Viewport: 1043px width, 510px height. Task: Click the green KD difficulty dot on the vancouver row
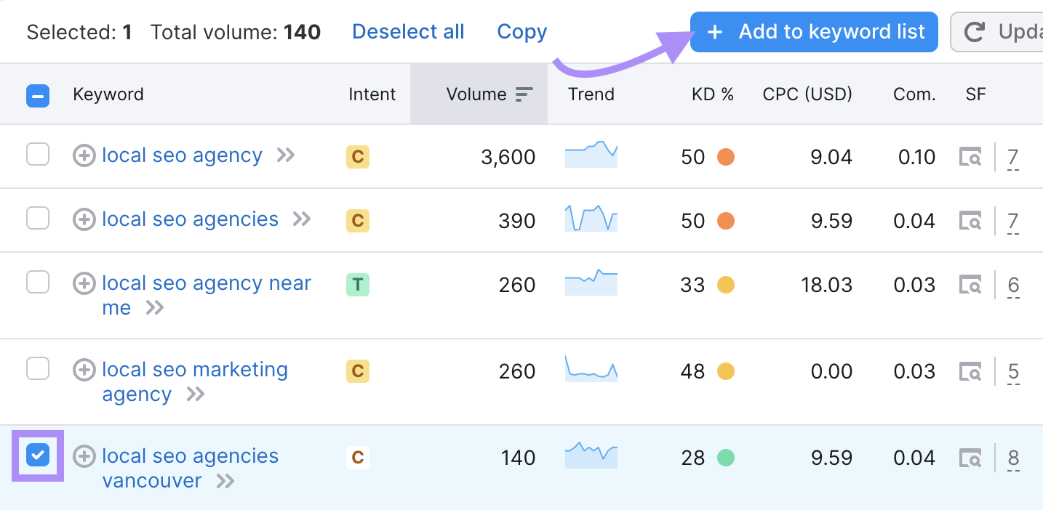tap(726, 457)
